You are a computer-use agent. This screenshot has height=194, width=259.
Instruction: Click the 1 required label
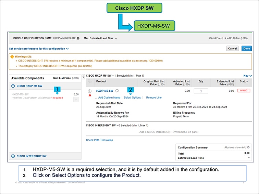coord(57,98)
